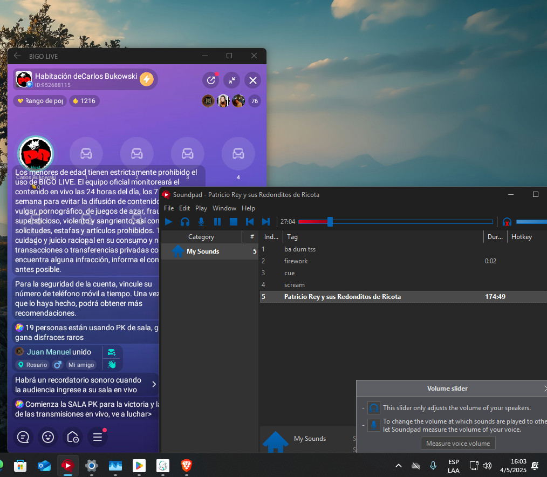Open 'Comienza la SALA PK' message link

(86, 409)
